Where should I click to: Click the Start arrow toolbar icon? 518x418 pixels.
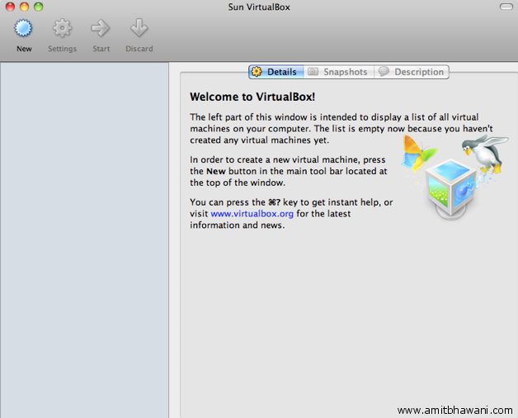click(x=101, y=28)
